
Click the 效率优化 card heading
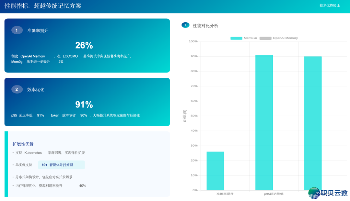pyautogui.click(x=36, y=90)
